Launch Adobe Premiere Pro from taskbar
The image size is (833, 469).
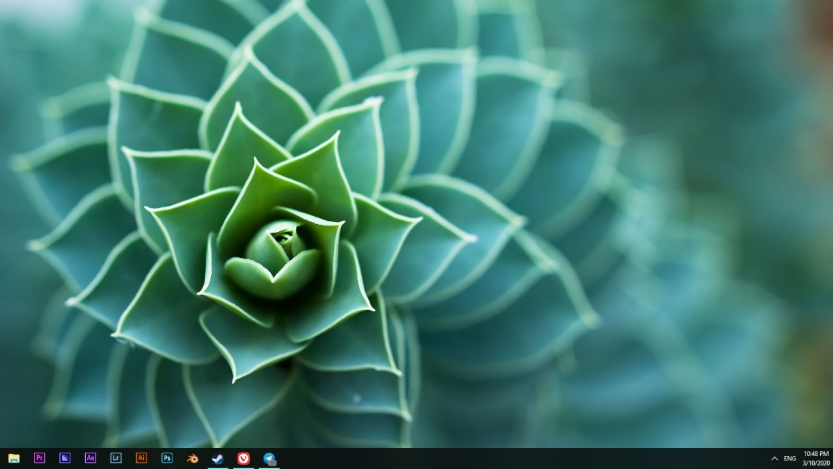coord(39,458)
